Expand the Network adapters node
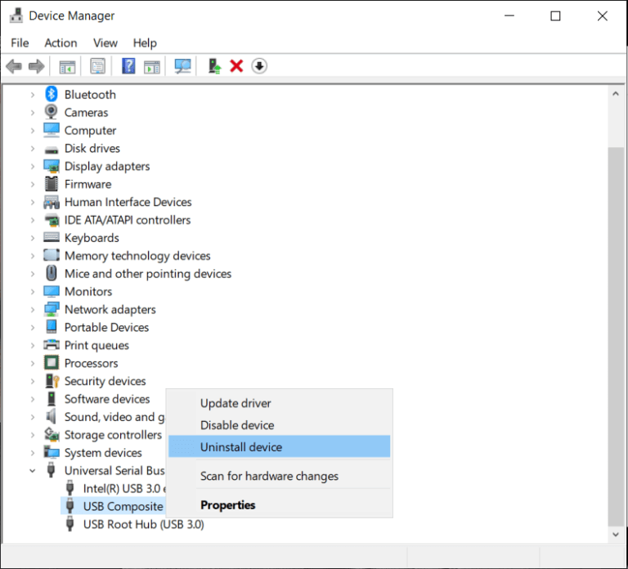 (33, 310)
